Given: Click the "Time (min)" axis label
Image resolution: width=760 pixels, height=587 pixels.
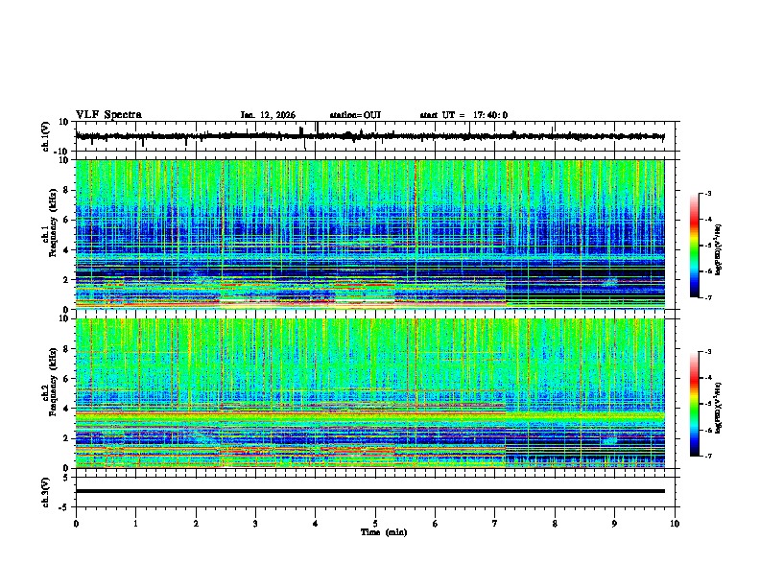Looking at the screenshot, I should tap(384, 532).
